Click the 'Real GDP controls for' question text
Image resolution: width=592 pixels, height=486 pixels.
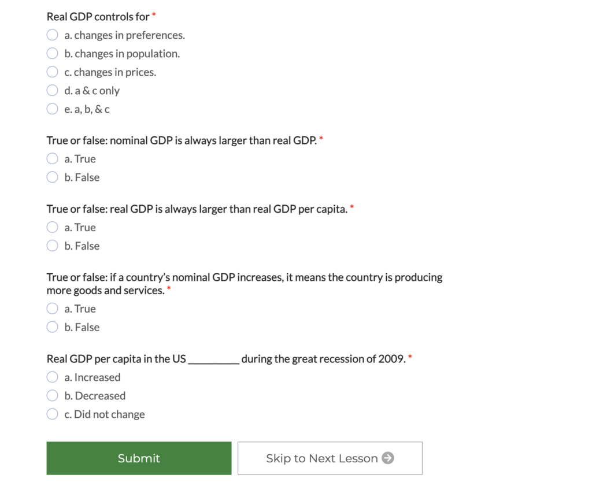[98, 17]
